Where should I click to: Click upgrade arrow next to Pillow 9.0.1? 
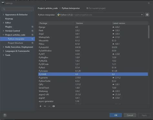(x=113, y=44)
